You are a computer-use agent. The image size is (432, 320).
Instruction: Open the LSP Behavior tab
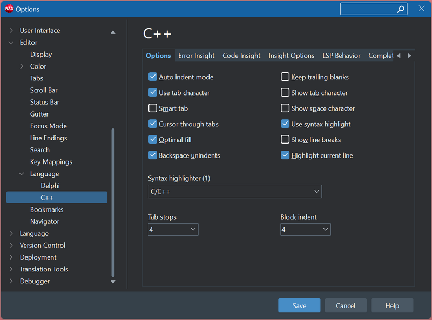pos(341,56)
